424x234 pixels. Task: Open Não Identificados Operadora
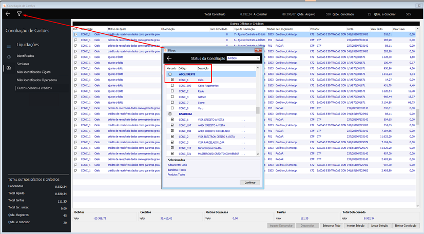[37, 80]
